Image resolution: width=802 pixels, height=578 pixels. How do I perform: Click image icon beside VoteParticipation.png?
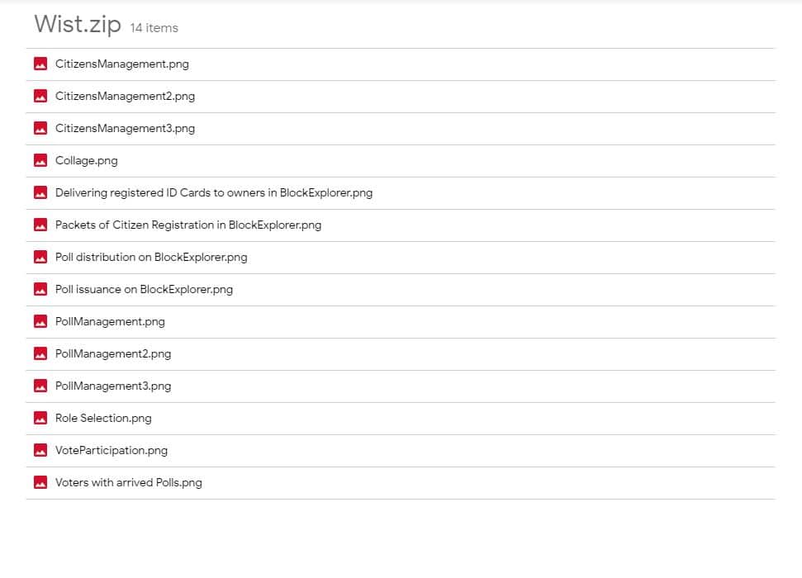tap(40, 451)
